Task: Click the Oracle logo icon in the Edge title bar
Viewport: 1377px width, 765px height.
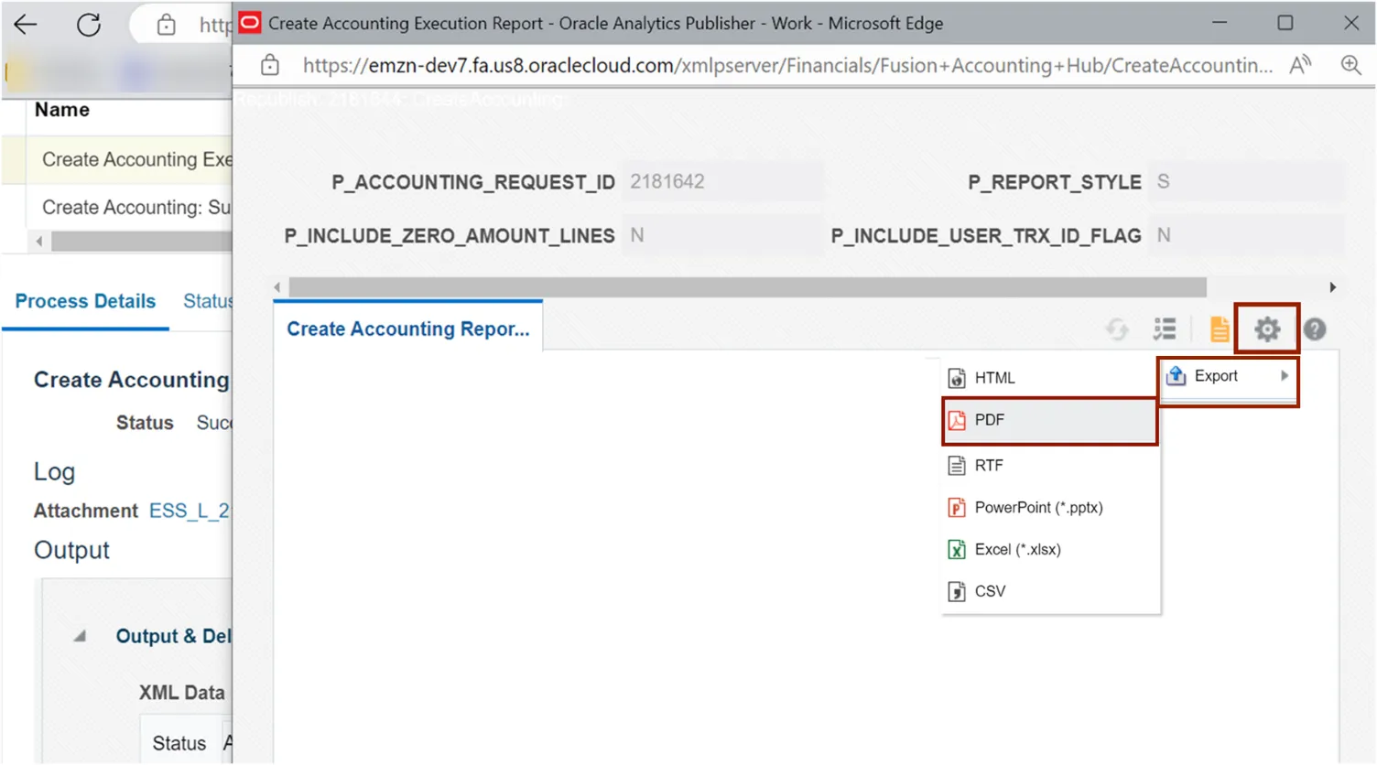Action: pos(249,23)
